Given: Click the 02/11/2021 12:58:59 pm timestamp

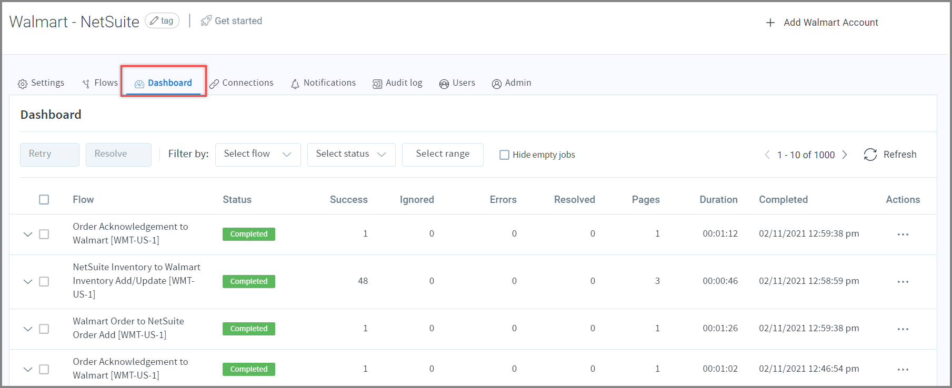Looking at the screenshot, I should click(809, 281).
